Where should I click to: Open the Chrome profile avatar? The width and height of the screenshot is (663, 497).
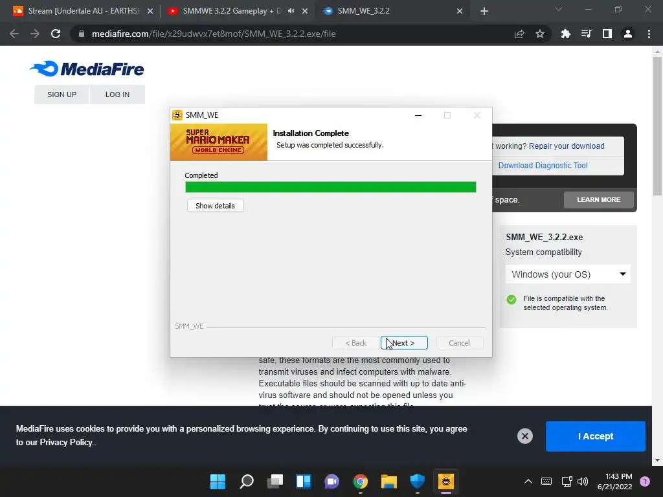click(628, 34)
